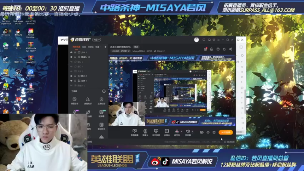Open WeGame desktop shortcut

click(x=6, y=32)
